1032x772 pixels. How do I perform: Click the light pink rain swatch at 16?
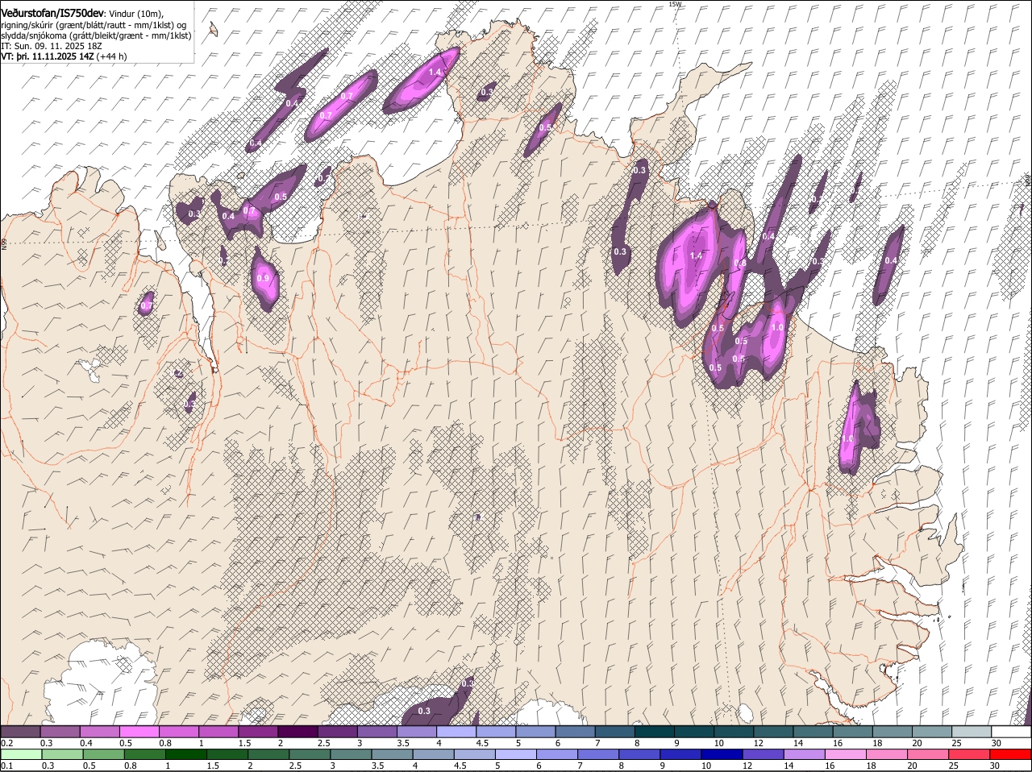844,754
